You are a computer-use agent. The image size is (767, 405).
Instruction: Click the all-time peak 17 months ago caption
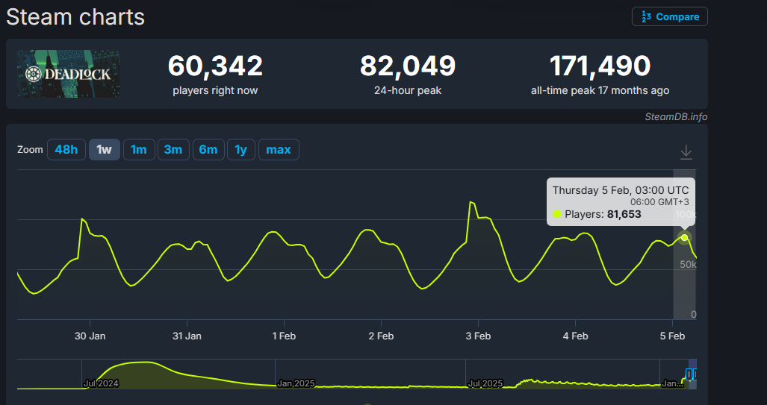click(x=600, y=90)
